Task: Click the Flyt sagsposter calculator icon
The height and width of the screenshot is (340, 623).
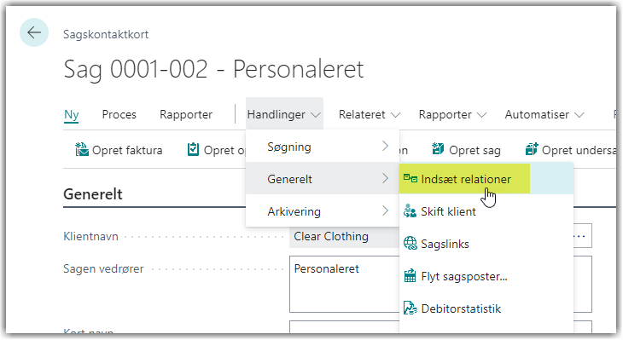Action: (x=410, y=276)
